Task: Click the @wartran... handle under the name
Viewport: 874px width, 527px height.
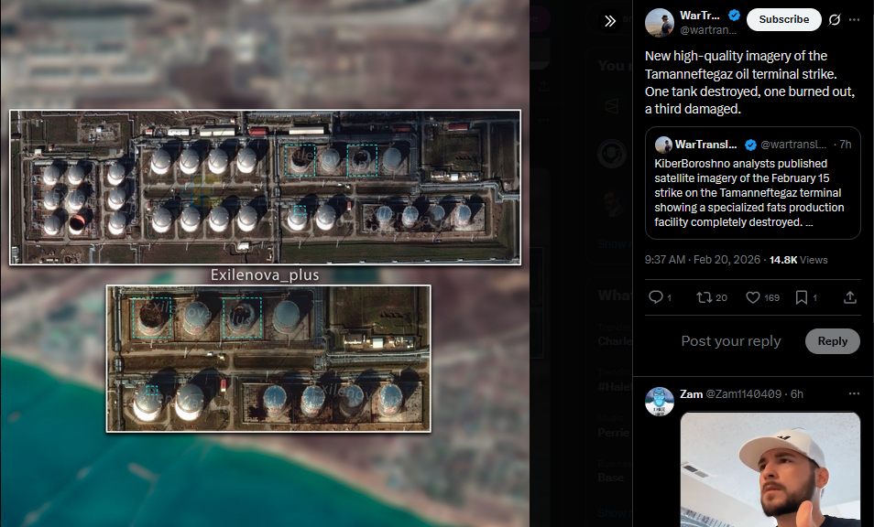Action: (x=708, y=30)
